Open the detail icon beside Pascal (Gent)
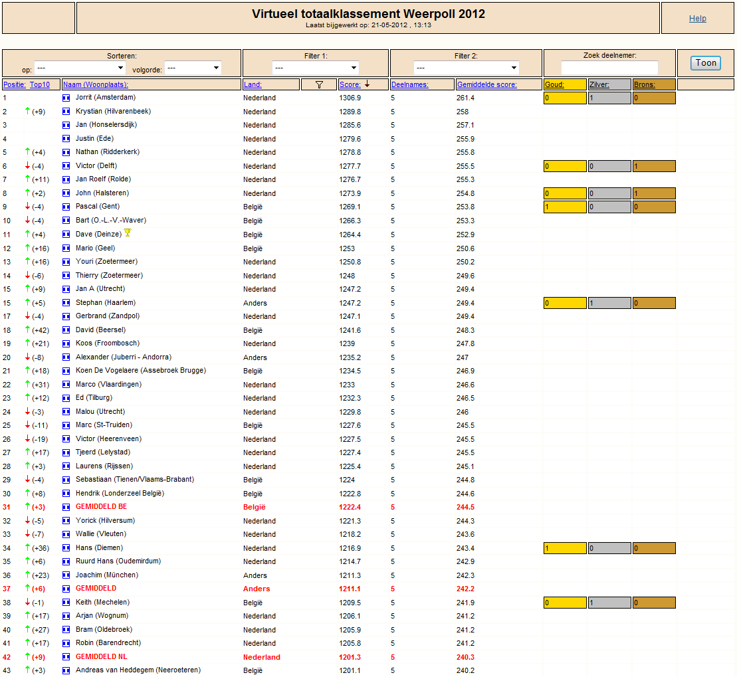The height and width of the screenshot is (677, 737). click(66, 207)
